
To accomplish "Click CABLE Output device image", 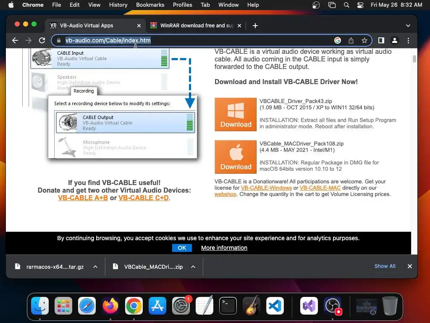I will click(68, 122).
